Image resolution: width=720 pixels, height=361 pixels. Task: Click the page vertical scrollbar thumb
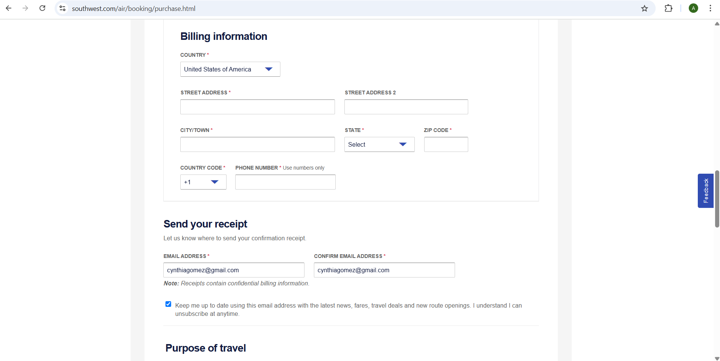[717, 199]
